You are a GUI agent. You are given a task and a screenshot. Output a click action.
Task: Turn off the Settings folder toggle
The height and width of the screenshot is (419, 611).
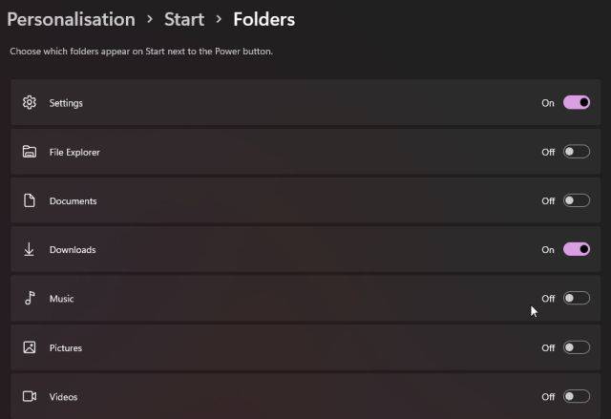[576, 102]
